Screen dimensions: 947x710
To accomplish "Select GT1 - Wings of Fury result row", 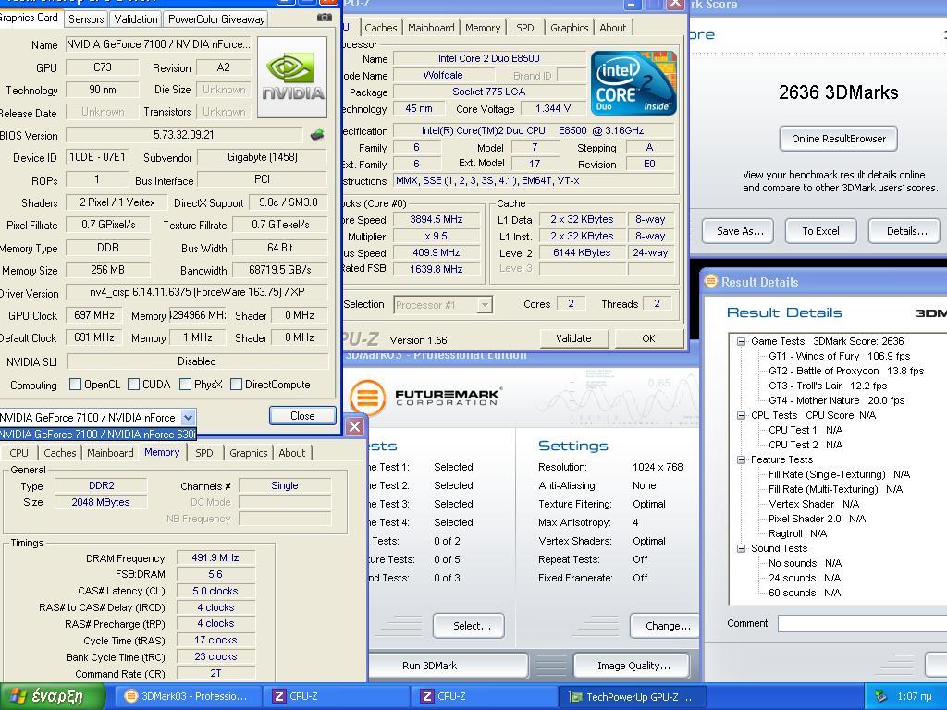I will tap(839, 356).
